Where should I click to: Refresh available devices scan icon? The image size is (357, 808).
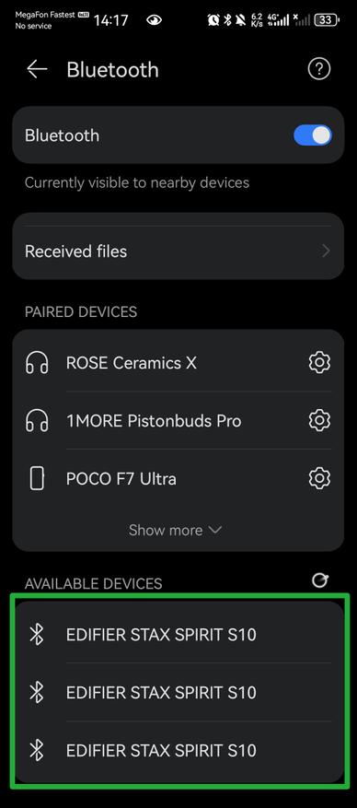320,580
